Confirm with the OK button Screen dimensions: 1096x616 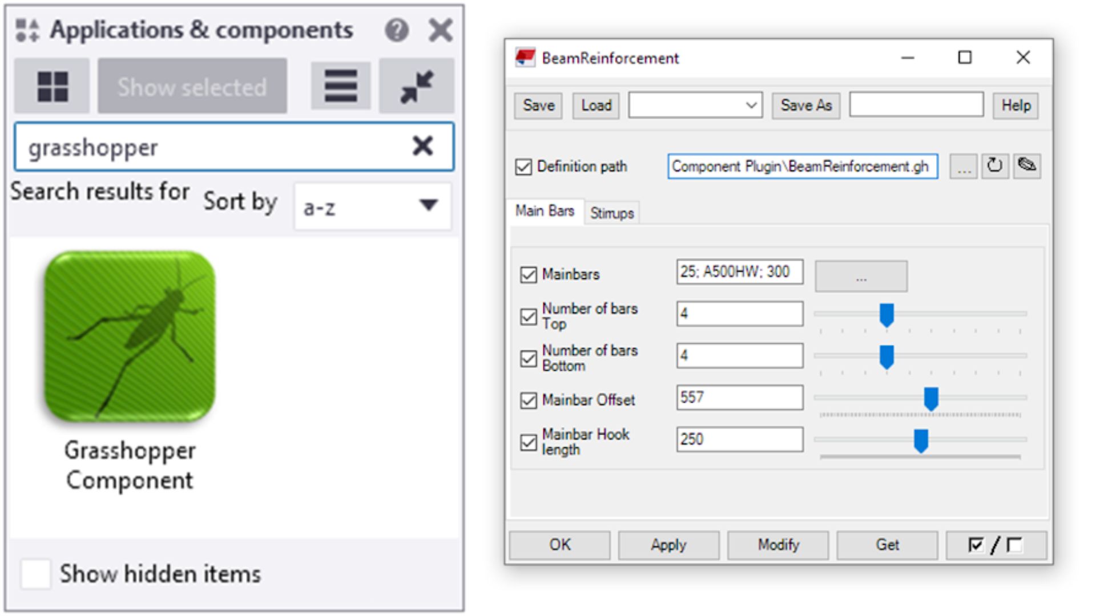[x=560, y=545]
